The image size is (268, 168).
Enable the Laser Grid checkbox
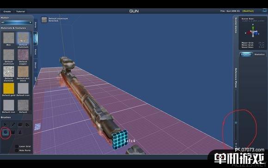click(17, 146)
